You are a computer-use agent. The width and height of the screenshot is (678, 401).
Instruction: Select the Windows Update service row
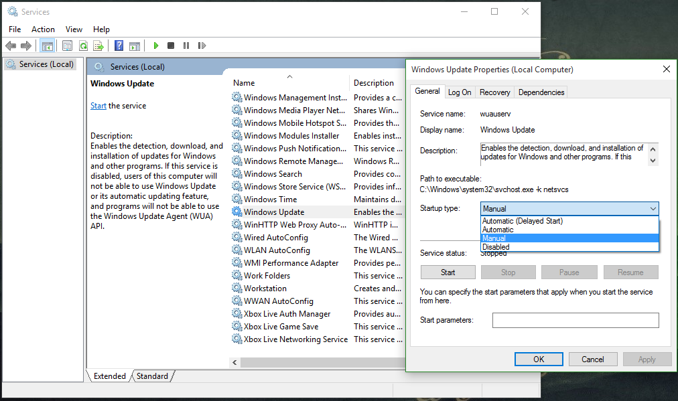318,212
